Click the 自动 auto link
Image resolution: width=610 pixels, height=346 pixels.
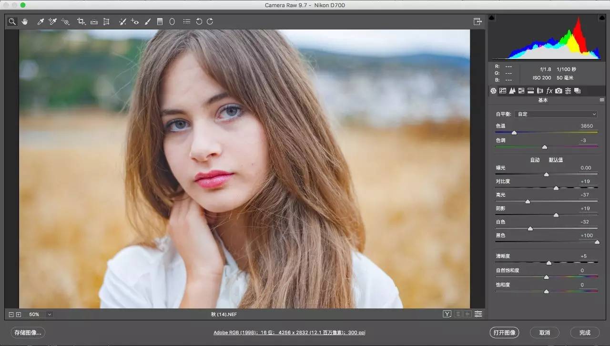coord(535,160)
